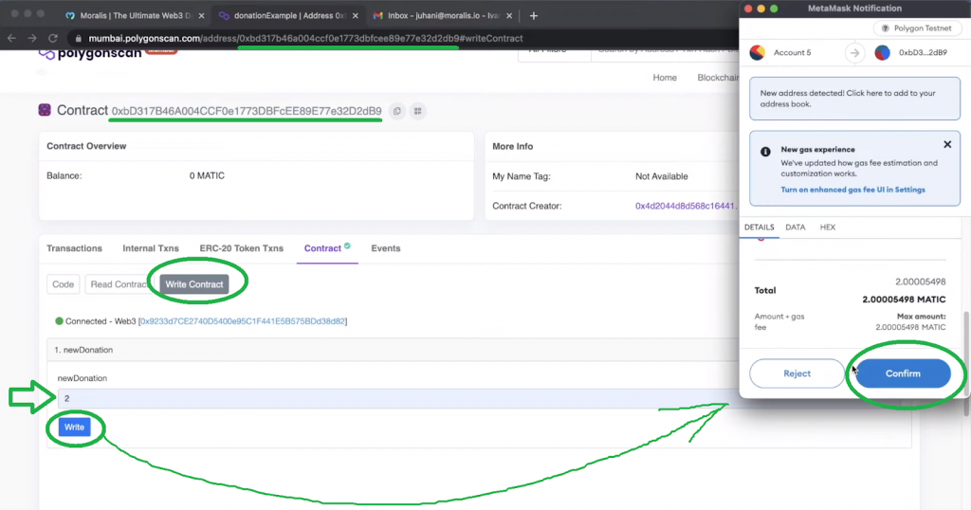The image size is (971, 510).
Task: Open the ERC-20 Token Txns tab
Action: click(x=241, y=248)
